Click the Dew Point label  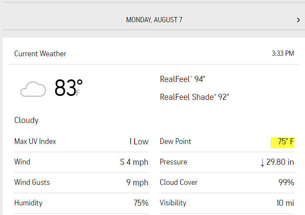(176, 141)
